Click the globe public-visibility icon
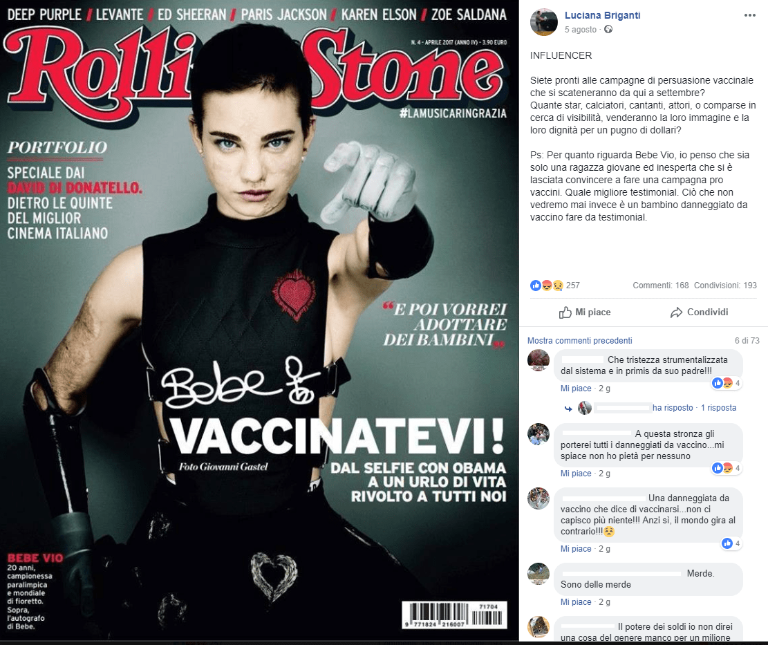 (x=608, y=30)
